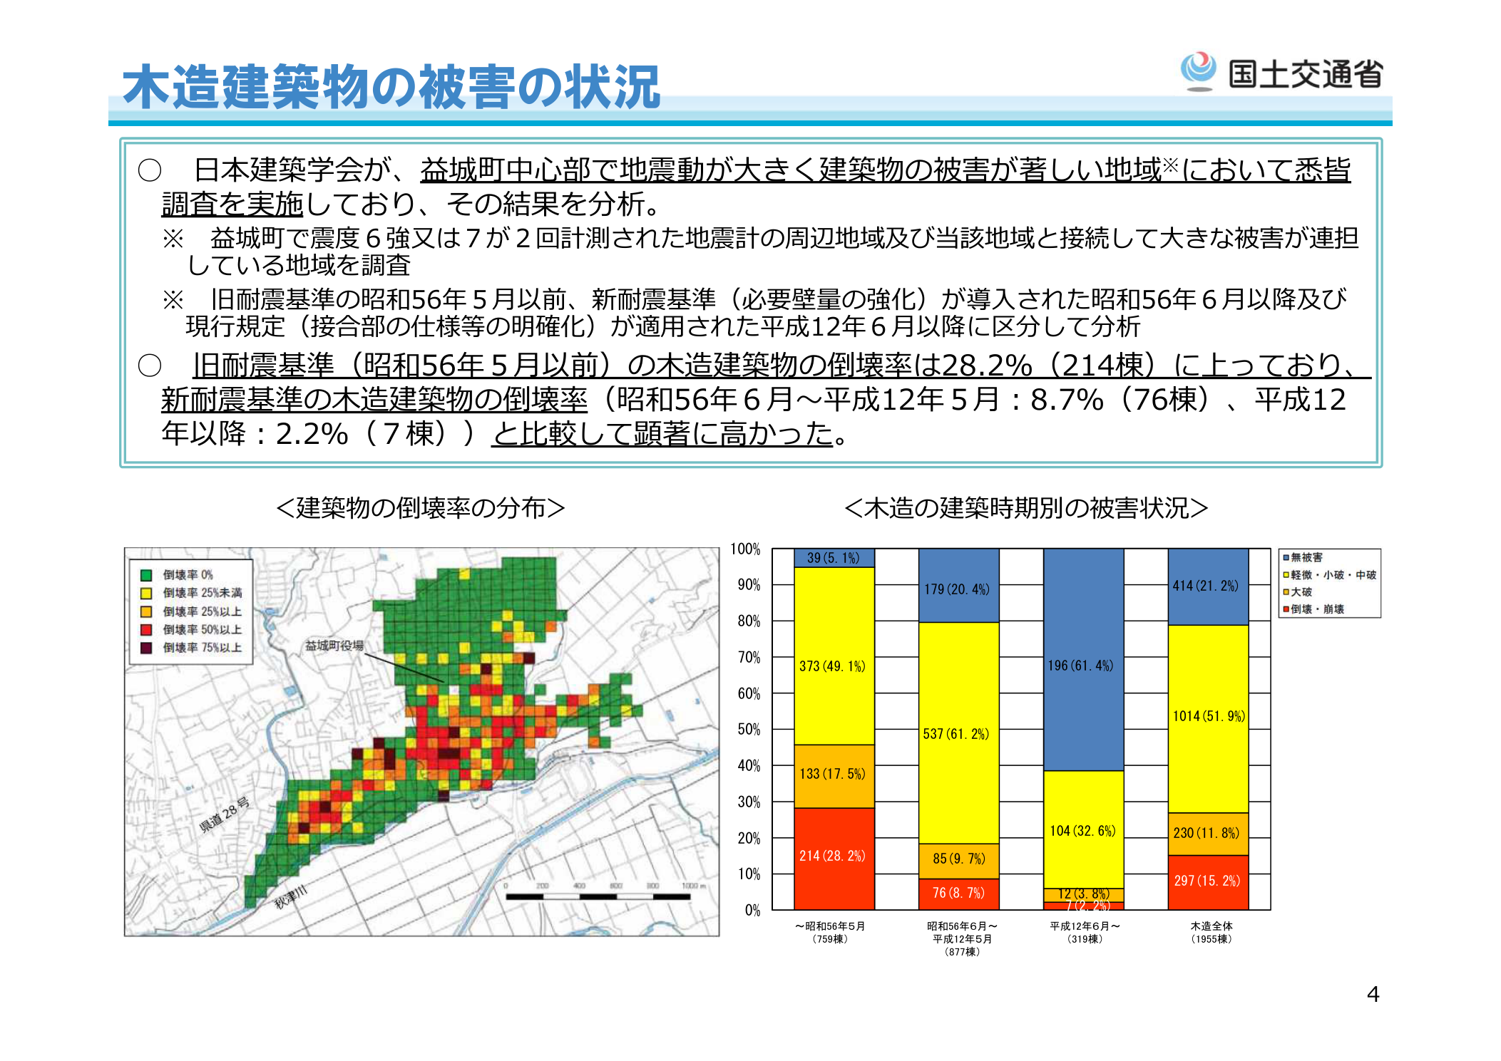The width and height of the screenshot is (1501, 1061).
Task: Click the 無被害 entry in chart legend
Action: pos(1303,557)
